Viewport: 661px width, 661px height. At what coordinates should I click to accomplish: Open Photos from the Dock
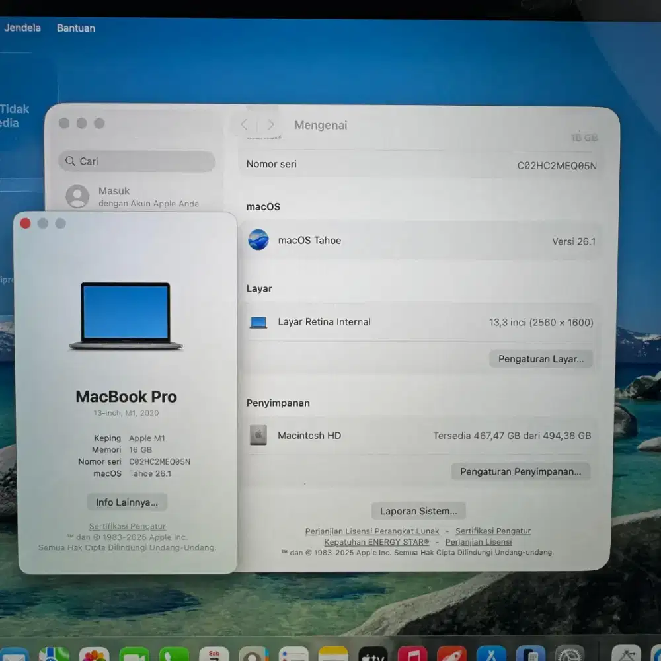click(x=95, y=657)
